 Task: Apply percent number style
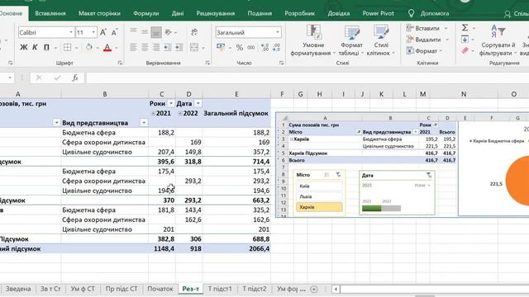[239, 48]
